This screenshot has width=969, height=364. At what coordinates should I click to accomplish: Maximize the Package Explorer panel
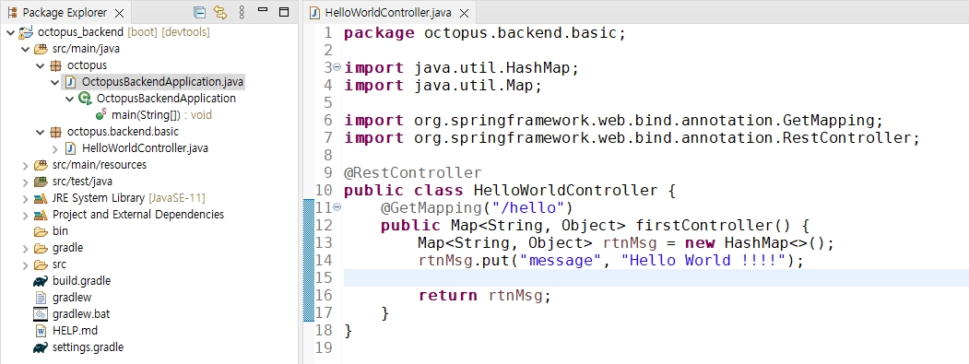284,12
